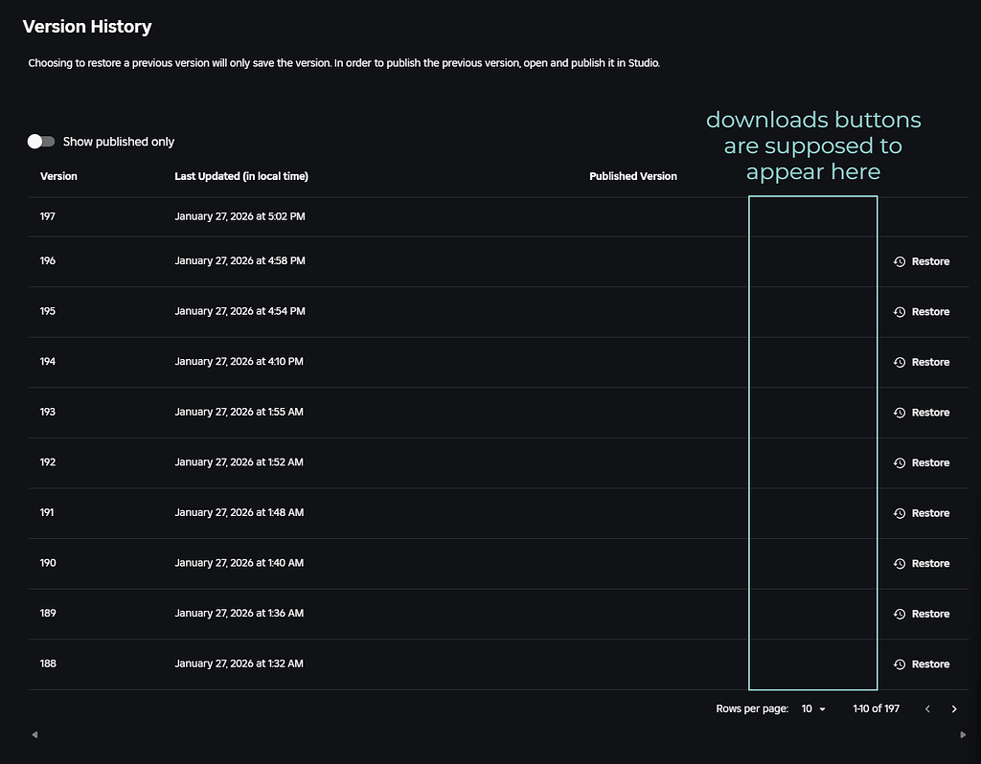
Task: Select version number 190 cell
Action: click(x=48, y=563)
